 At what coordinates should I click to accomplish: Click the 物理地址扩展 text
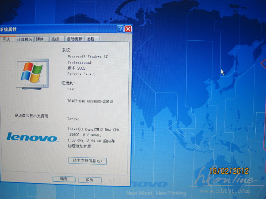click(79, 146)
